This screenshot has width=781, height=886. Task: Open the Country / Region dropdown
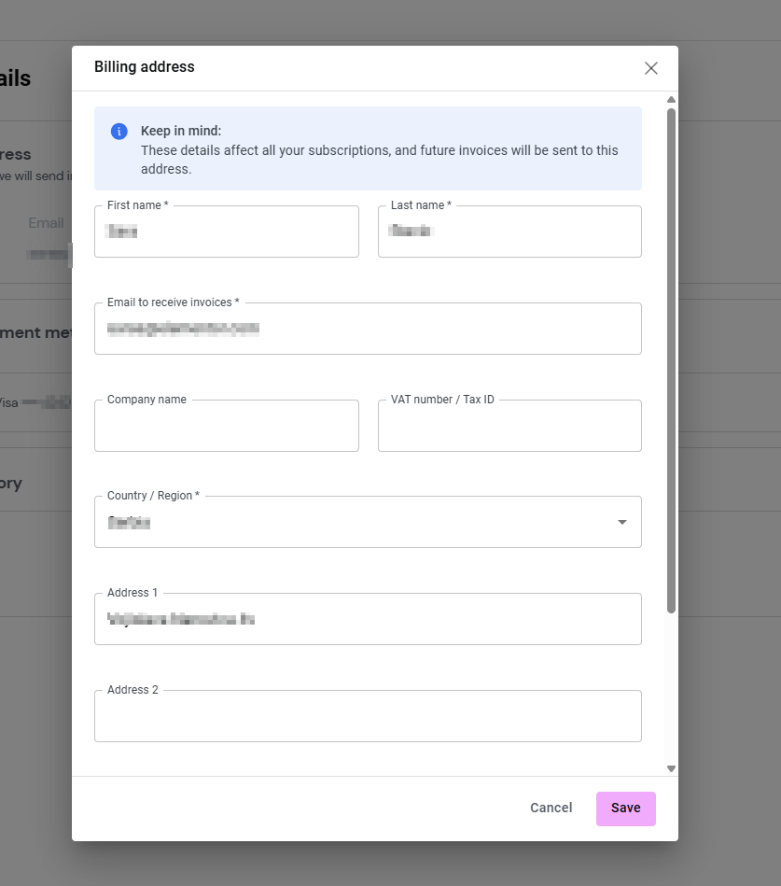(368, 521)
